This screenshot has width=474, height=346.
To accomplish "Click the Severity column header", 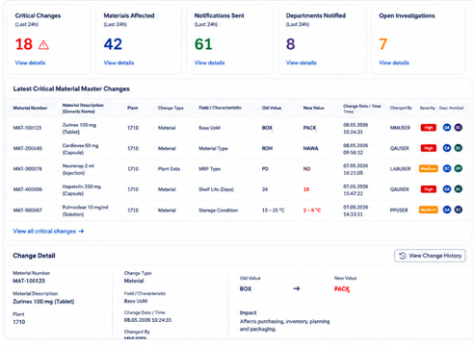I will [428, 108].
